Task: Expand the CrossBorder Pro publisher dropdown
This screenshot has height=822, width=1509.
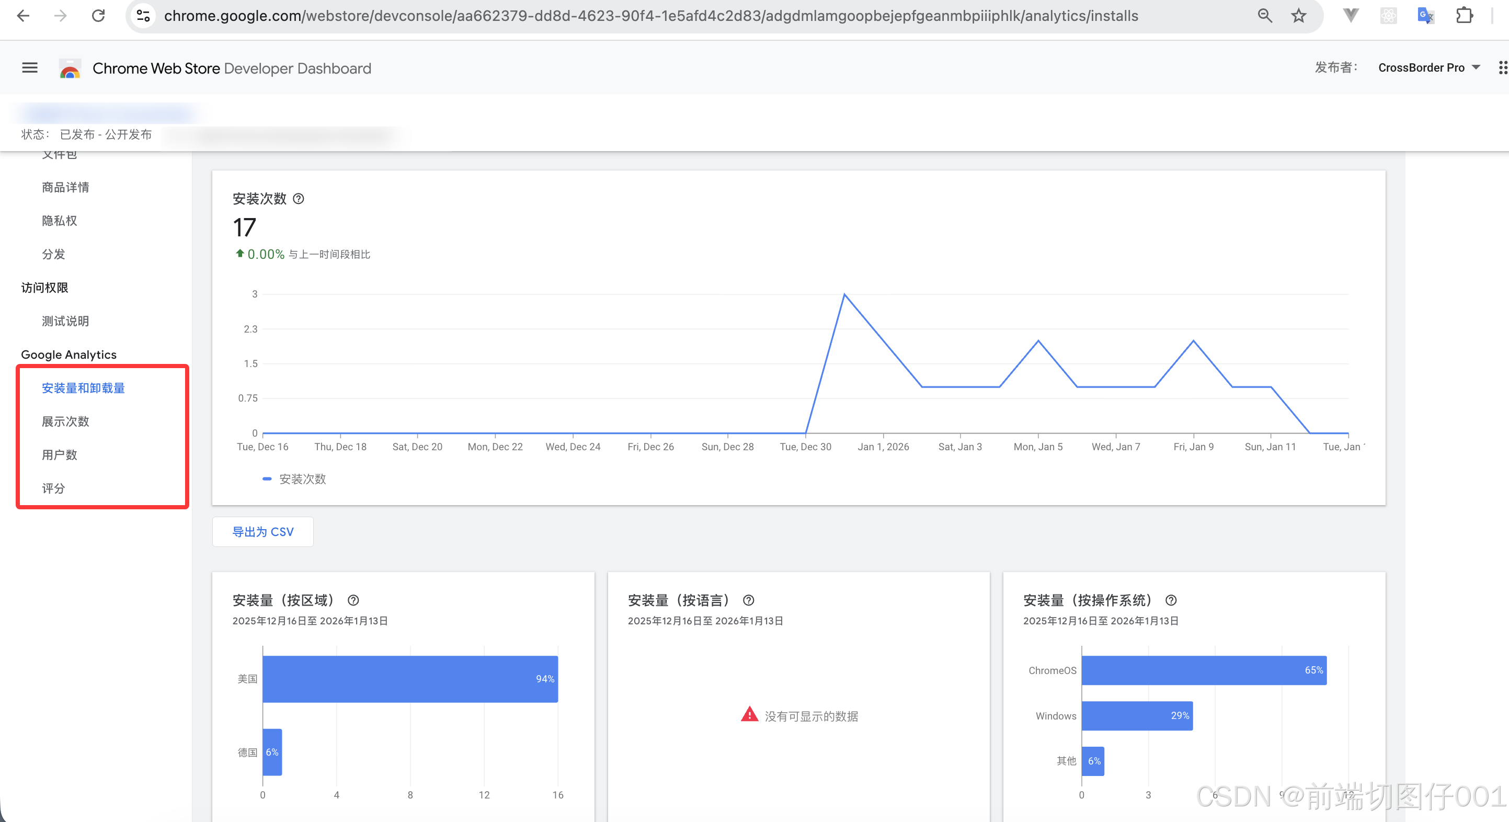Action: tap(1429, 67)
